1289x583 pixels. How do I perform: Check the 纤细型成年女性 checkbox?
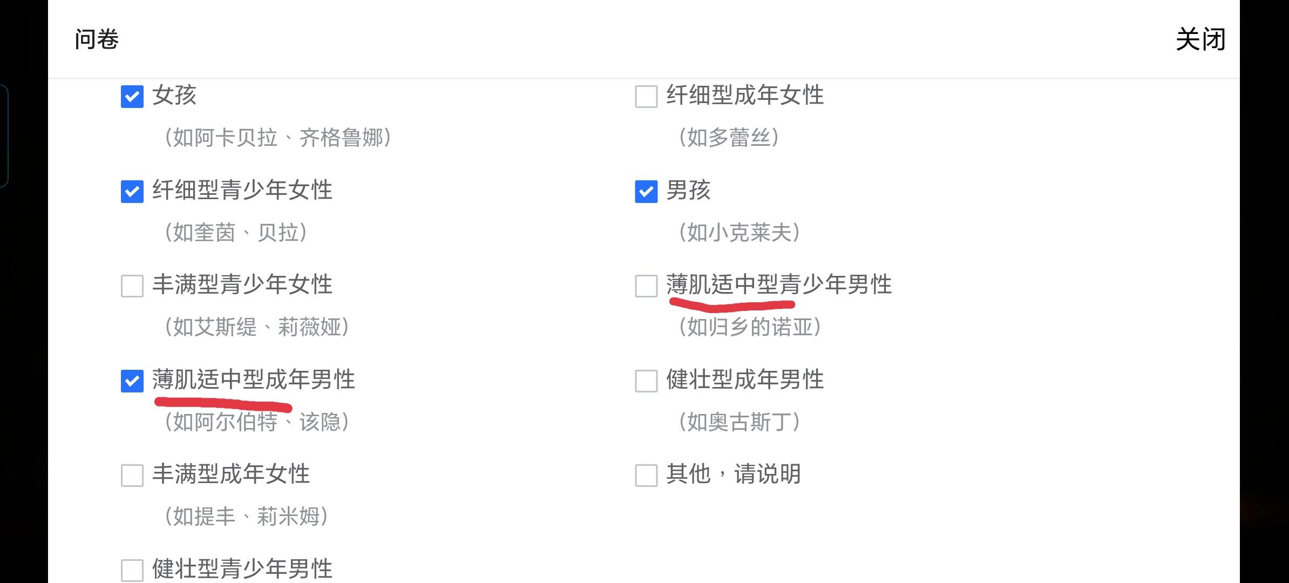click(x=646, y=97)
